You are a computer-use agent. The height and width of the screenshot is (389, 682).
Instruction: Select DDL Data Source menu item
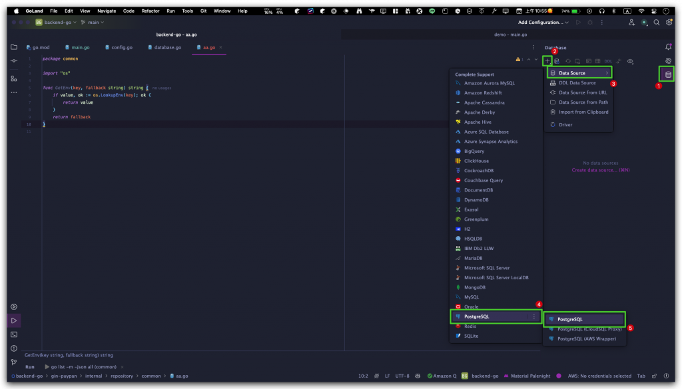click(579, 82)
